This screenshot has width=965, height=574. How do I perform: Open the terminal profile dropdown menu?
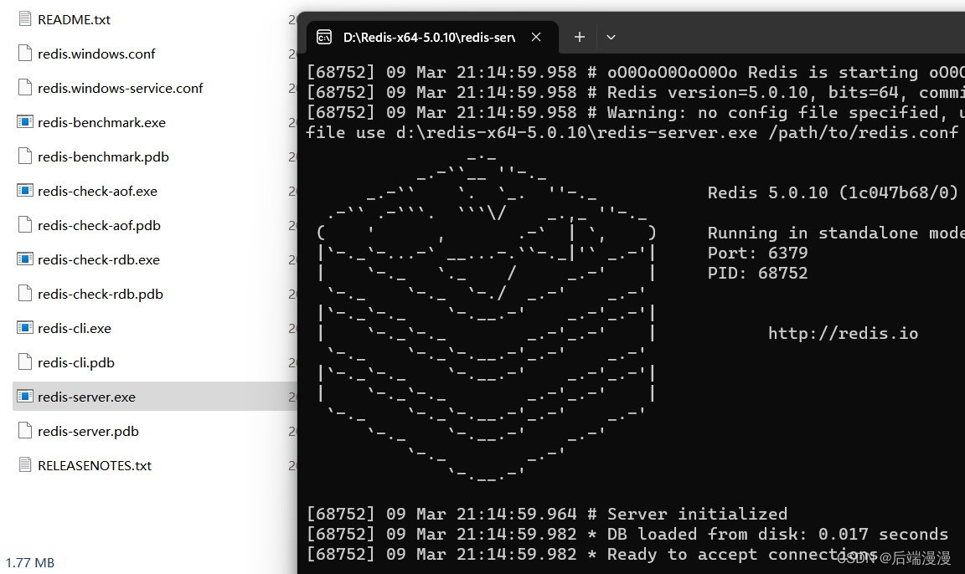point(611,37)
